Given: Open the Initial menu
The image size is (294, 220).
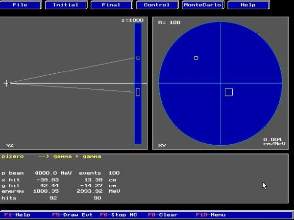Looking at the screenshot, I should tap(66, 5).
